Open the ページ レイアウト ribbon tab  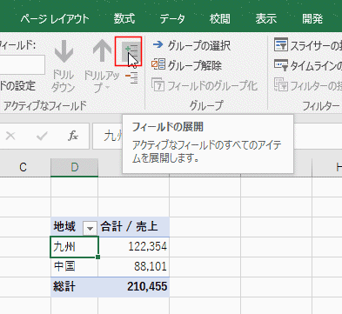[x=55, y=19]
